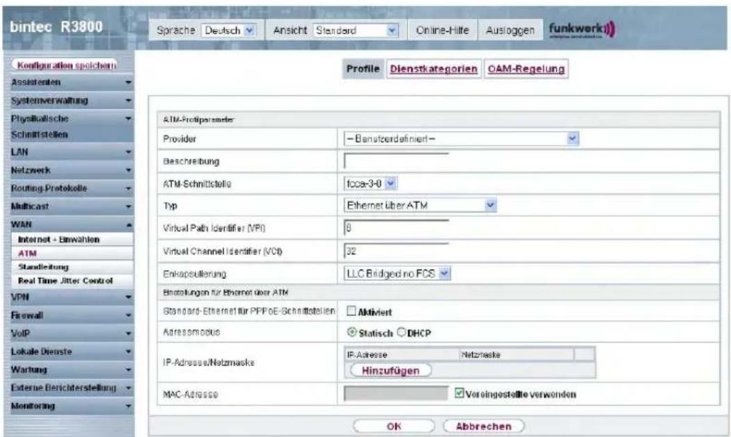This screenshot has height=437, width=731.
Task: Expand the Physikalische Schnittstellen menu
Action: 69,126
